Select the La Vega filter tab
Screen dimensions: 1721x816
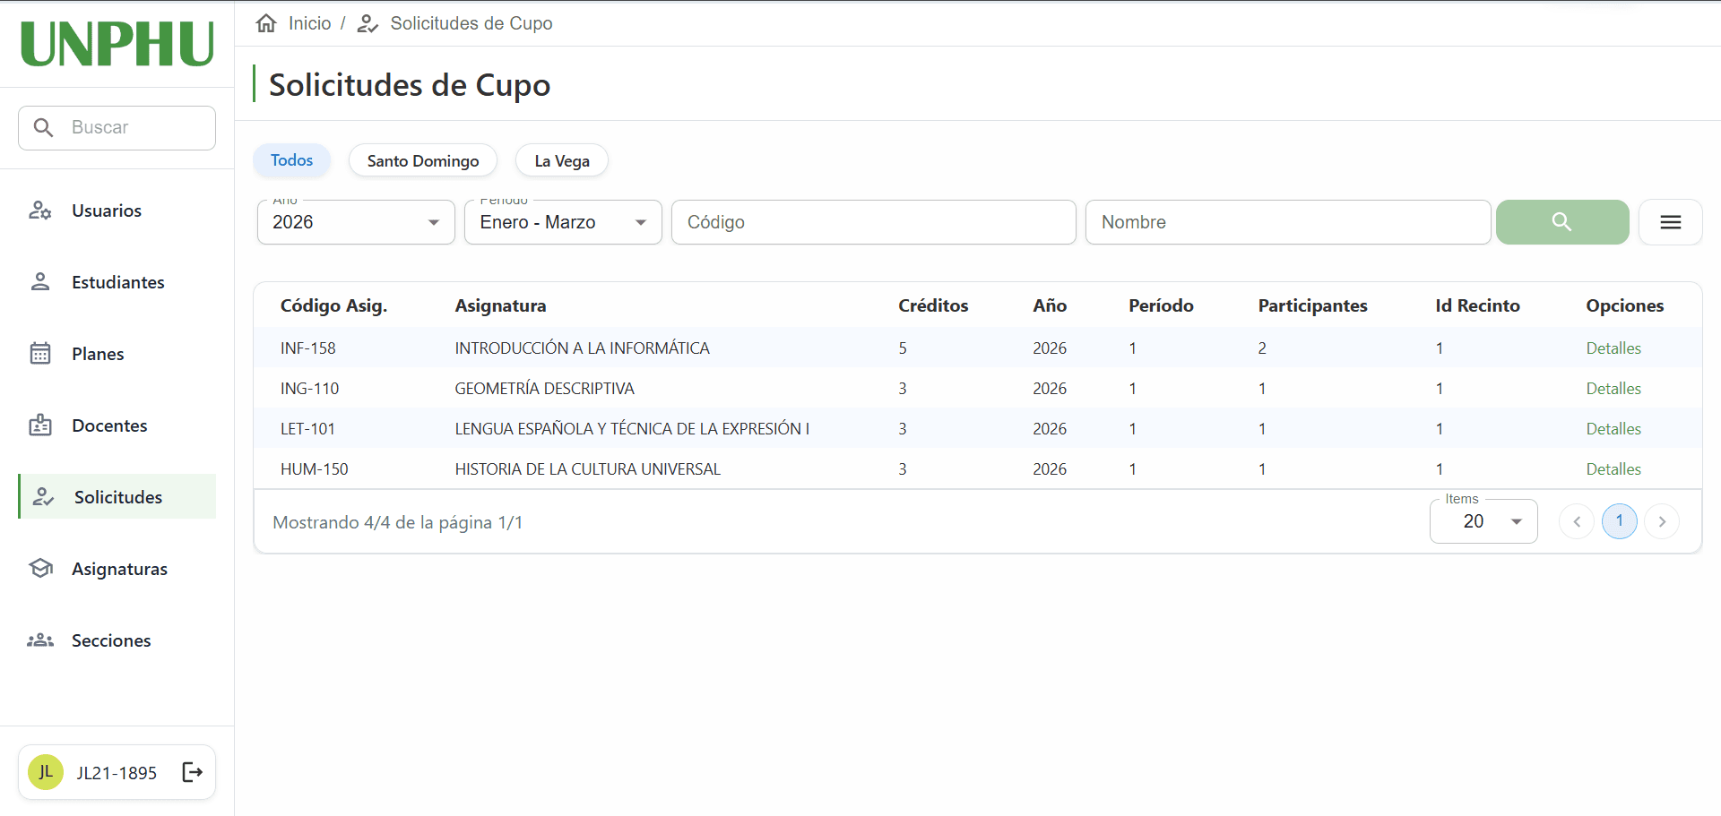click(562, 160)
